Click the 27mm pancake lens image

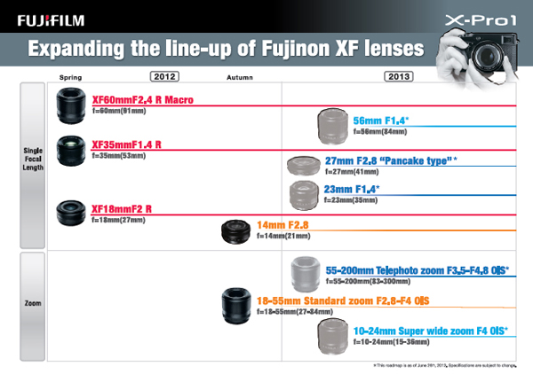click(x=304, y=166)
